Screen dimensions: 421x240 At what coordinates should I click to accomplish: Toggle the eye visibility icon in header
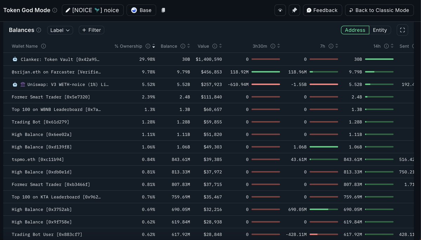click(x=280, y=10)
